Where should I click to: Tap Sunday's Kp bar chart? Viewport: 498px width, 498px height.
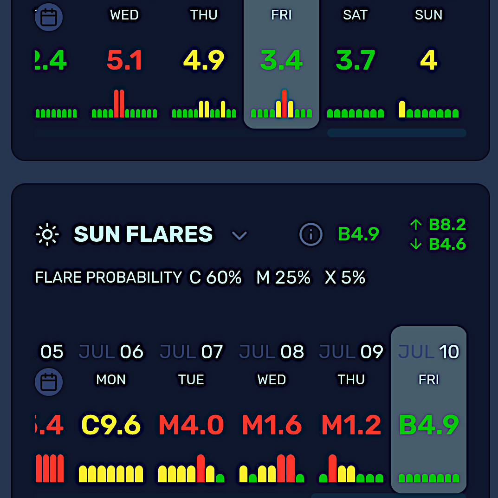pyautogui.click(x=429, y=109)
